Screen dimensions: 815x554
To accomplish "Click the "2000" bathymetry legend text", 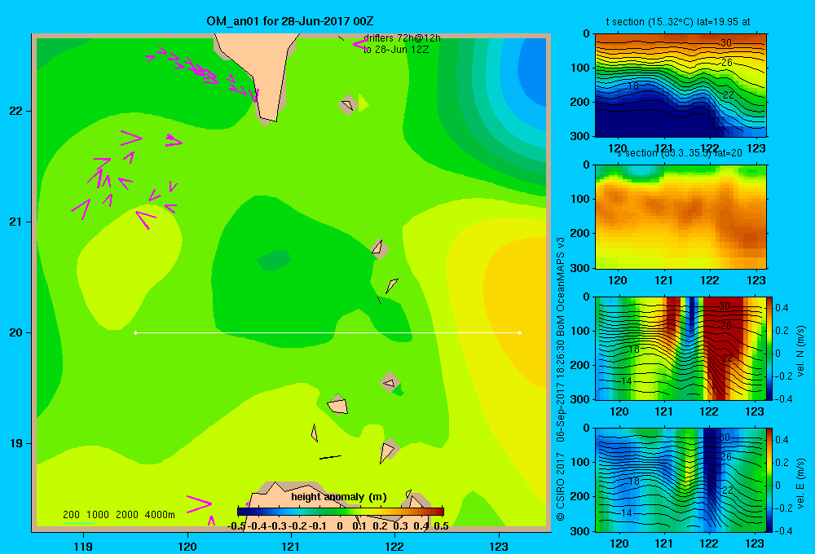I will (x=127, y=515).
